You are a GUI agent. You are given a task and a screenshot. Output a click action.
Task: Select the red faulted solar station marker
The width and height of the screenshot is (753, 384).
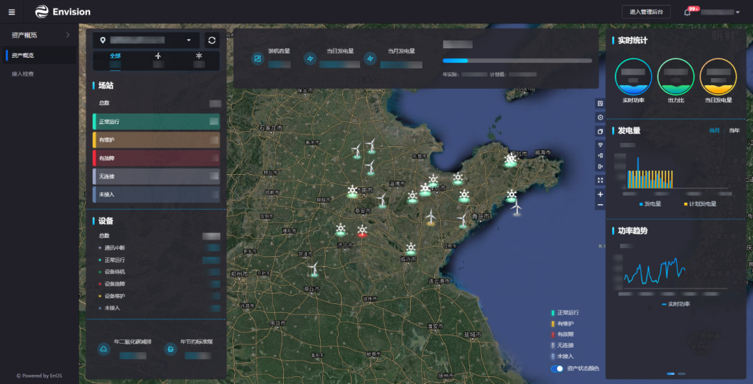tap(363, 231)
